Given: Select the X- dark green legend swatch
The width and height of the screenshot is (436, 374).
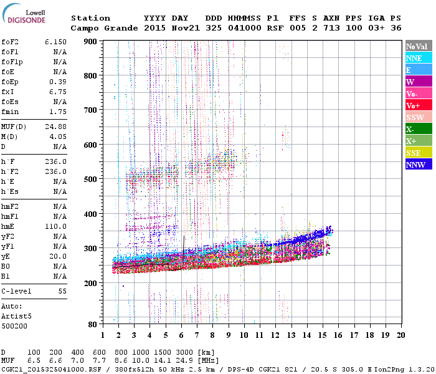Looking at the screenshot, I should [x=419, y=129].
